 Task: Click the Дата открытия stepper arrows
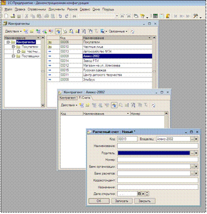147,194
